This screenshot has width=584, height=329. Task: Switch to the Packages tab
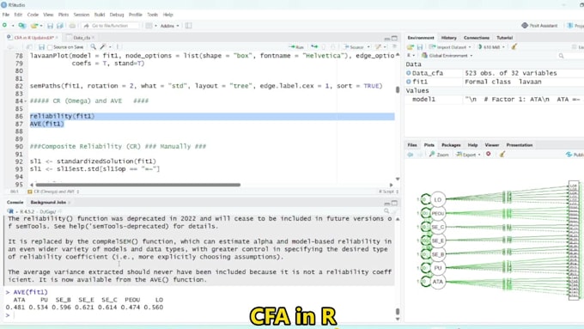pos(451,145)
